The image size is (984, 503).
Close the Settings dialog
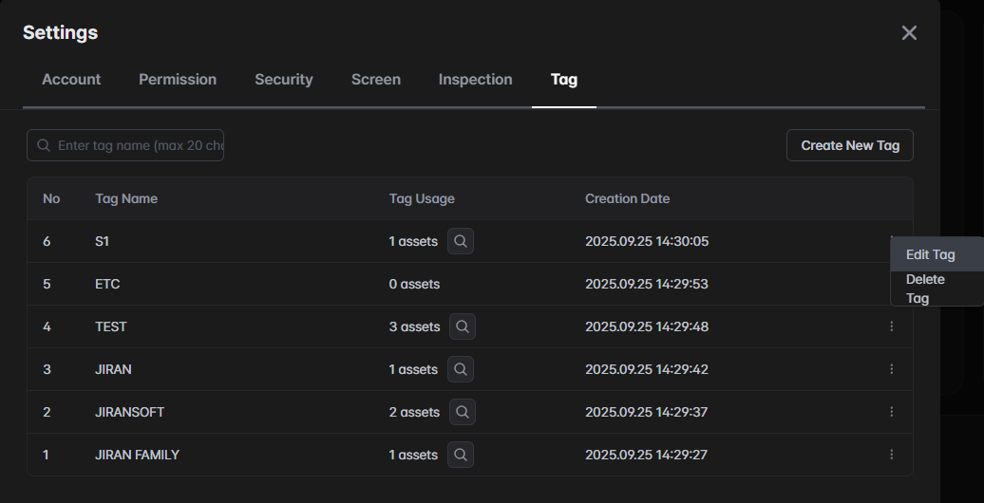(x=909, y=33)
